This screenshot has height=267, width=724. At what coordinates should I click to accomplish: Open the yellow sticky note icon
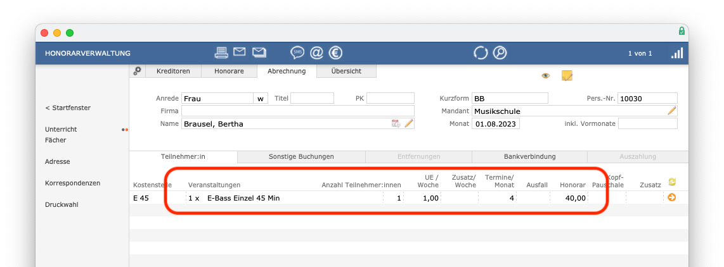(567, 76)
